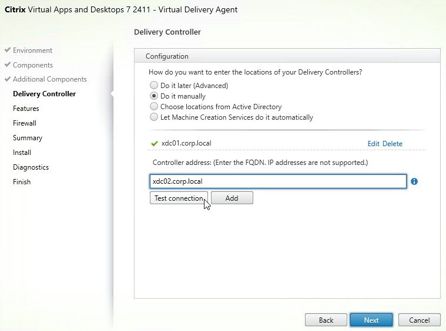The image size is (446, 331).
Task: Select the 'Do it manually' radio button
Action: (154, 96)
